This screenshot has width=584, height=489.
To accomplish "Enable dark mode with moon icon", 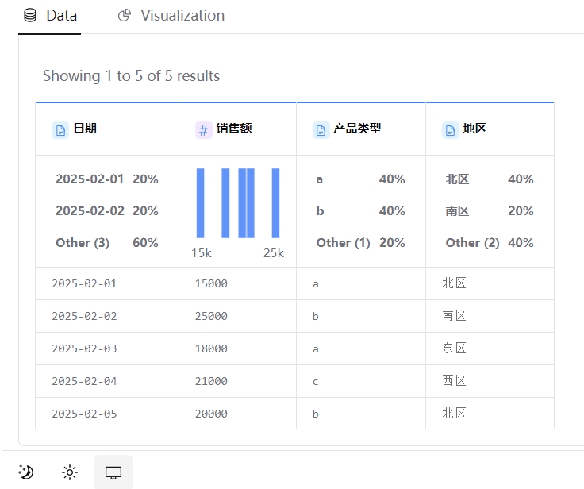I will pos(26,472).
